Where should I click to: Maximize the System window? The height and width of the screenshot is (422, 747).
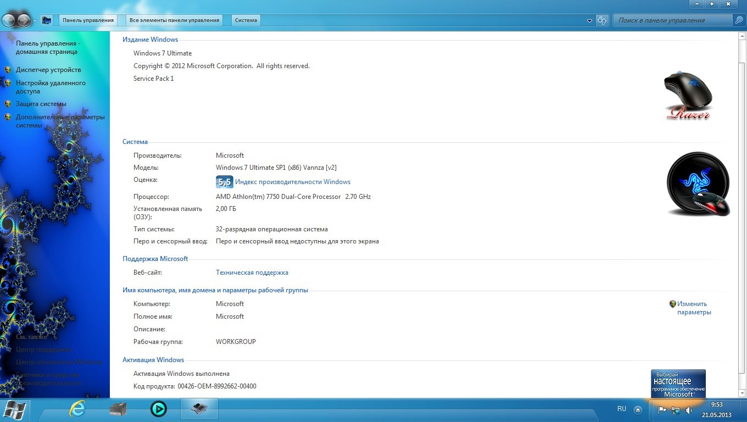pos(712,4)
